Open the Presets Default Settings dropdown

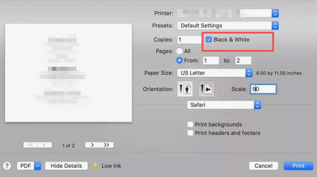click(228, 26)
